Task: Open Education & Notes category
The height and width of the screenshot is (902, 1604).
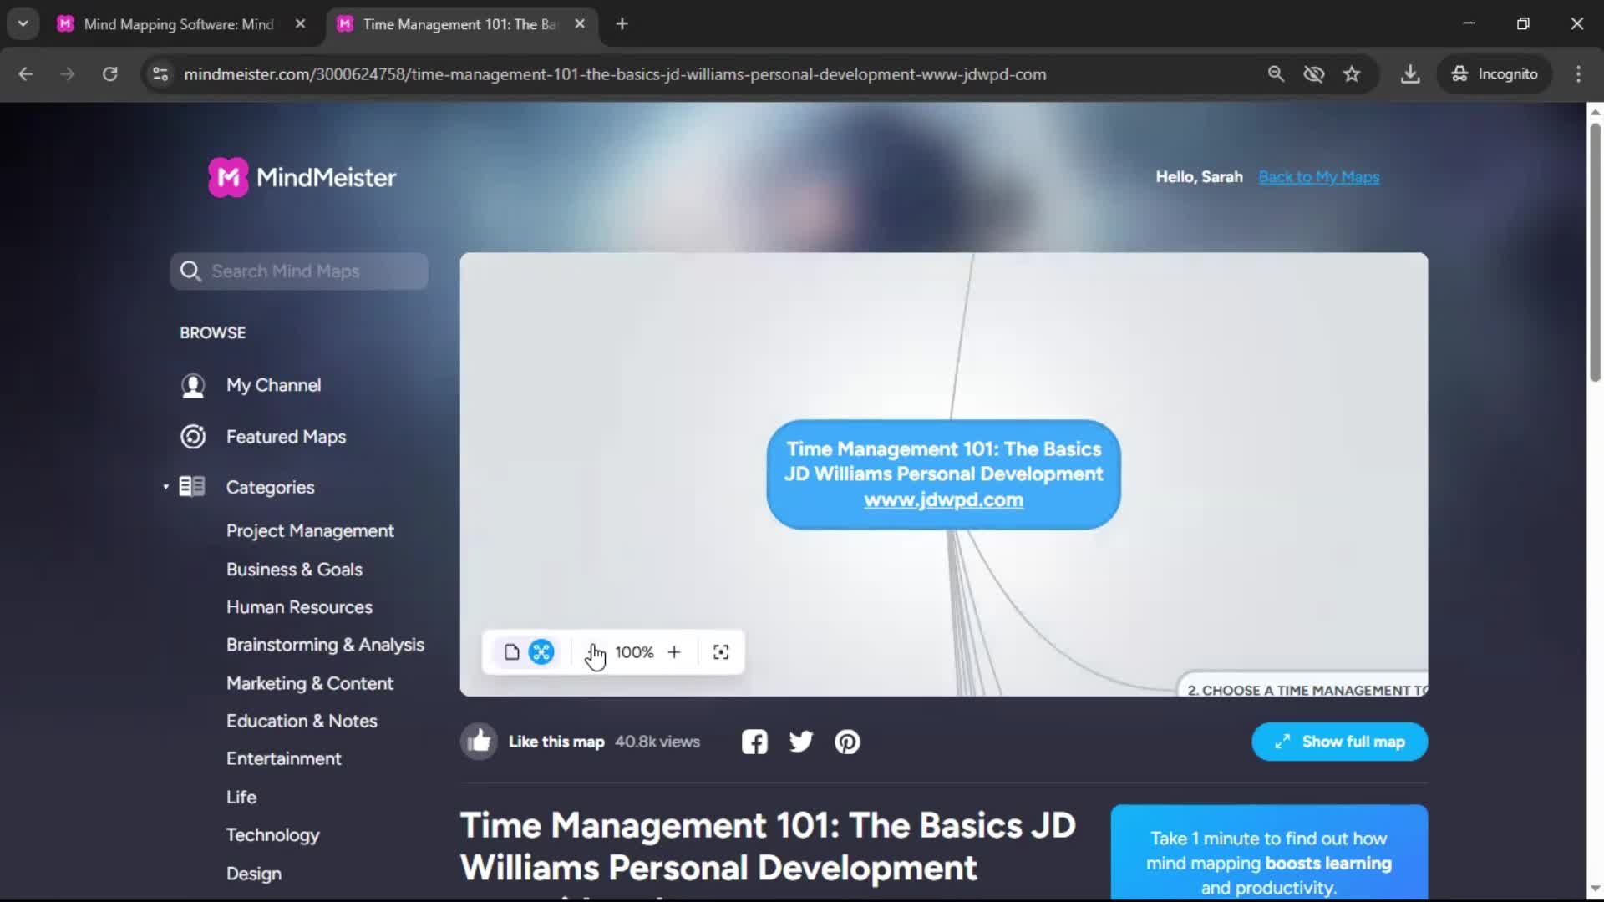Action: 302,721
